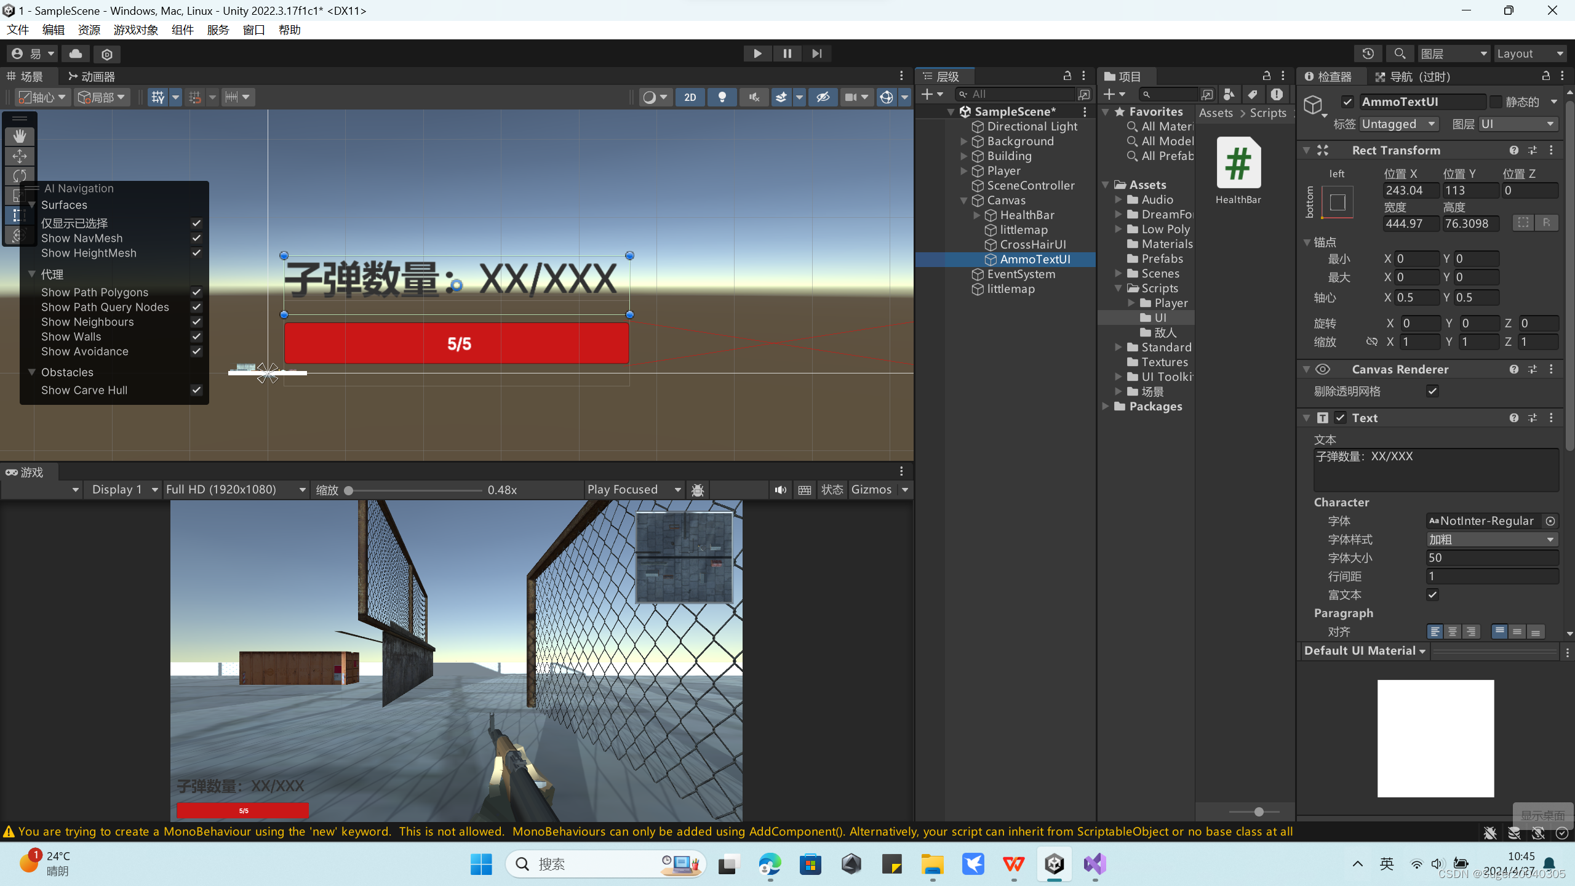
Task: Toggle the 2D view mode button
Action: pyautogui.click(x=690, y=97)
